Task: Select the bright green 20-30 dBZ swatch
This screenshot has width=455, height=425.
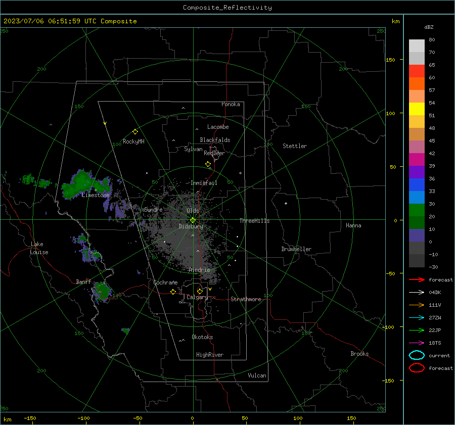Action: (x=417, y=210)
